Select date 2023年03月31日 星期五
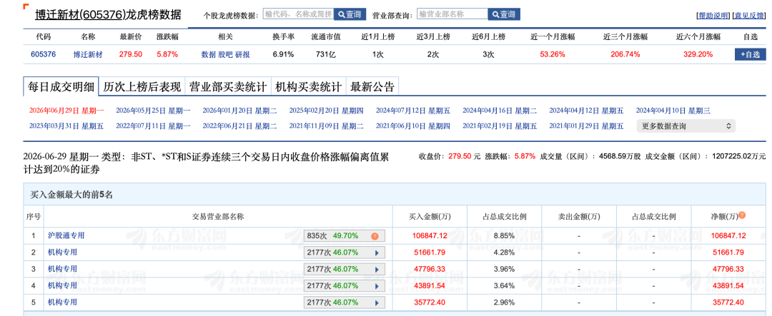772x316 pixels. click(x=66, y=126)
